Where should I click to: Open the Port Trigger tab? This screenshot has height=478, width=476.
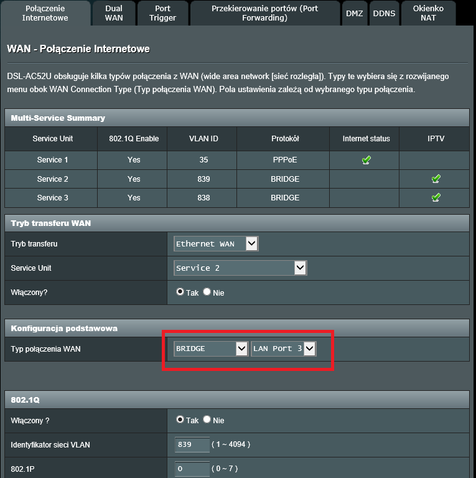tap(162, 13)
